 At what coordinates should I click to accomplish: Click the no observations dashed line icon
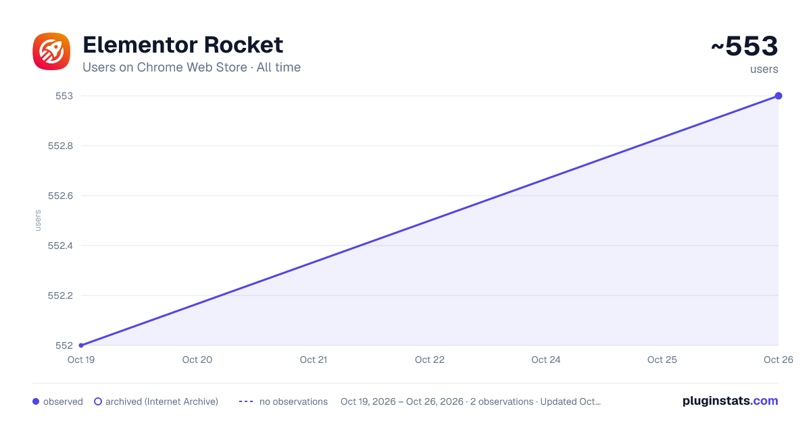(246, 401)
